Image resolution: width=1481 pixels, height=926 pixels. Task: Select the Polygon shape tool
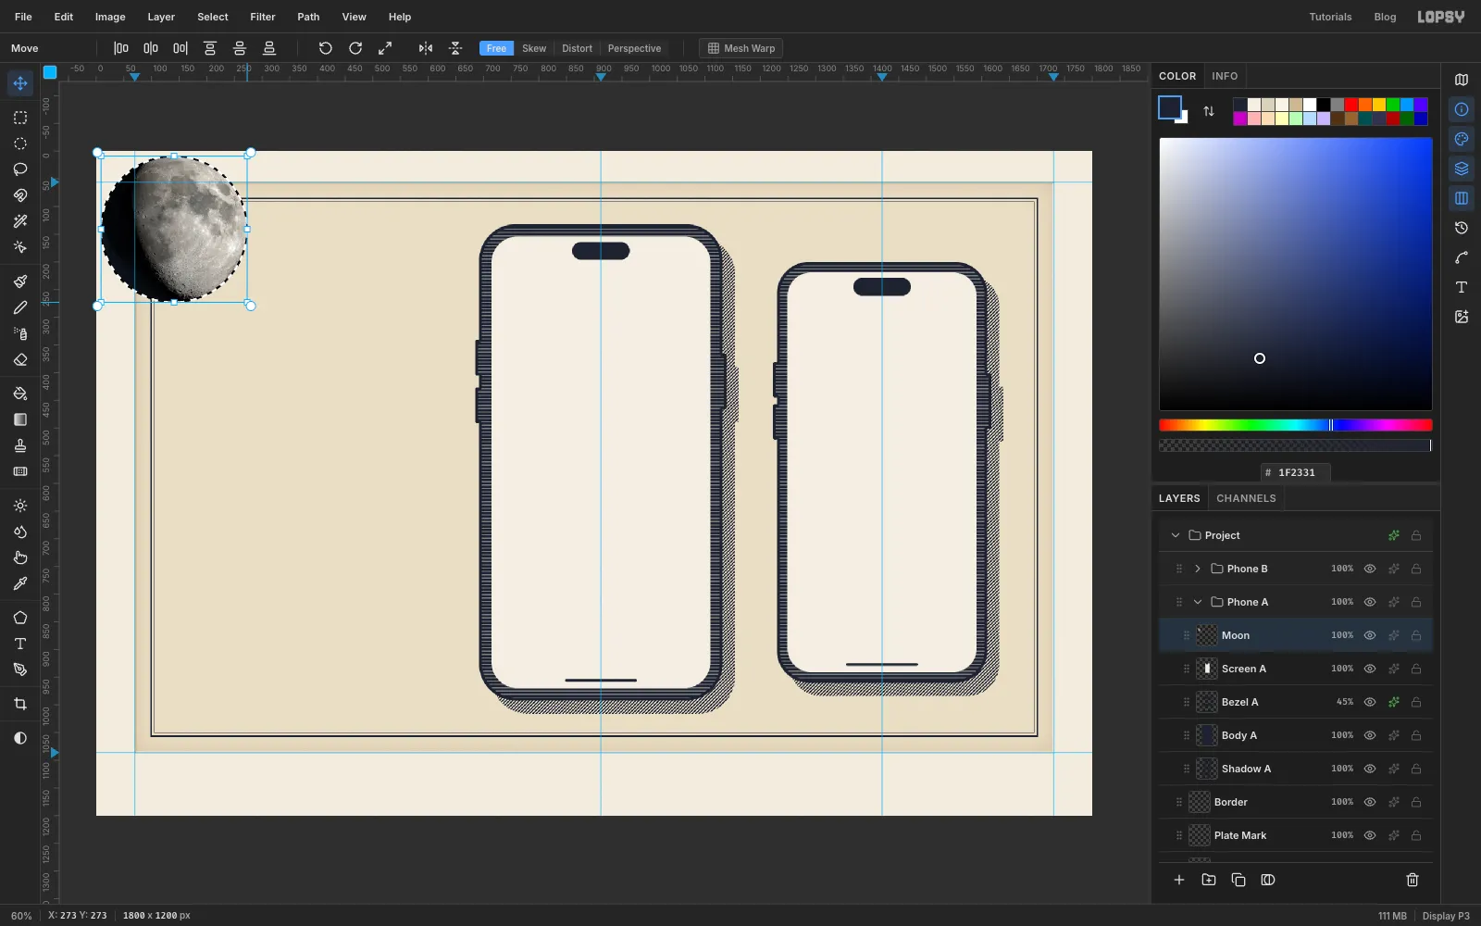pos(20,618)
